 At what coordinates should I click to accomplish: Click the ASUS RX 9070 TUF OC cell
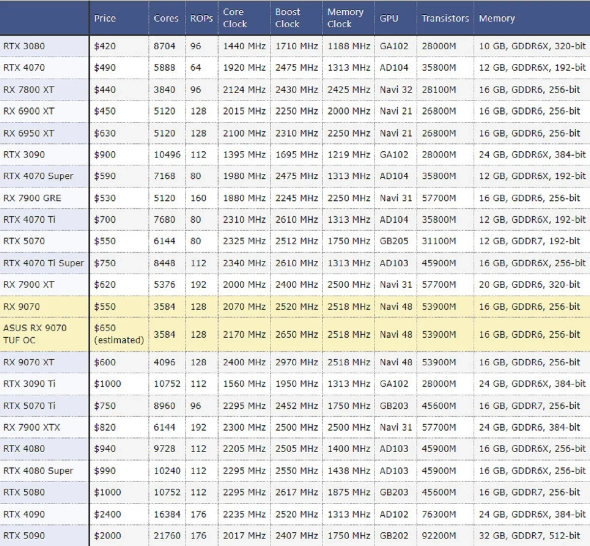pos(35,334)
